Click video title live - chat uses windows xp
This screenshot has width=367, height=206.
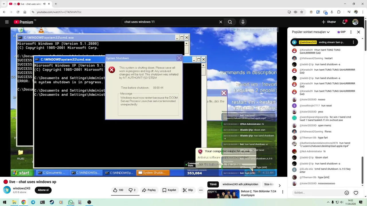click(x=33, y=182)
